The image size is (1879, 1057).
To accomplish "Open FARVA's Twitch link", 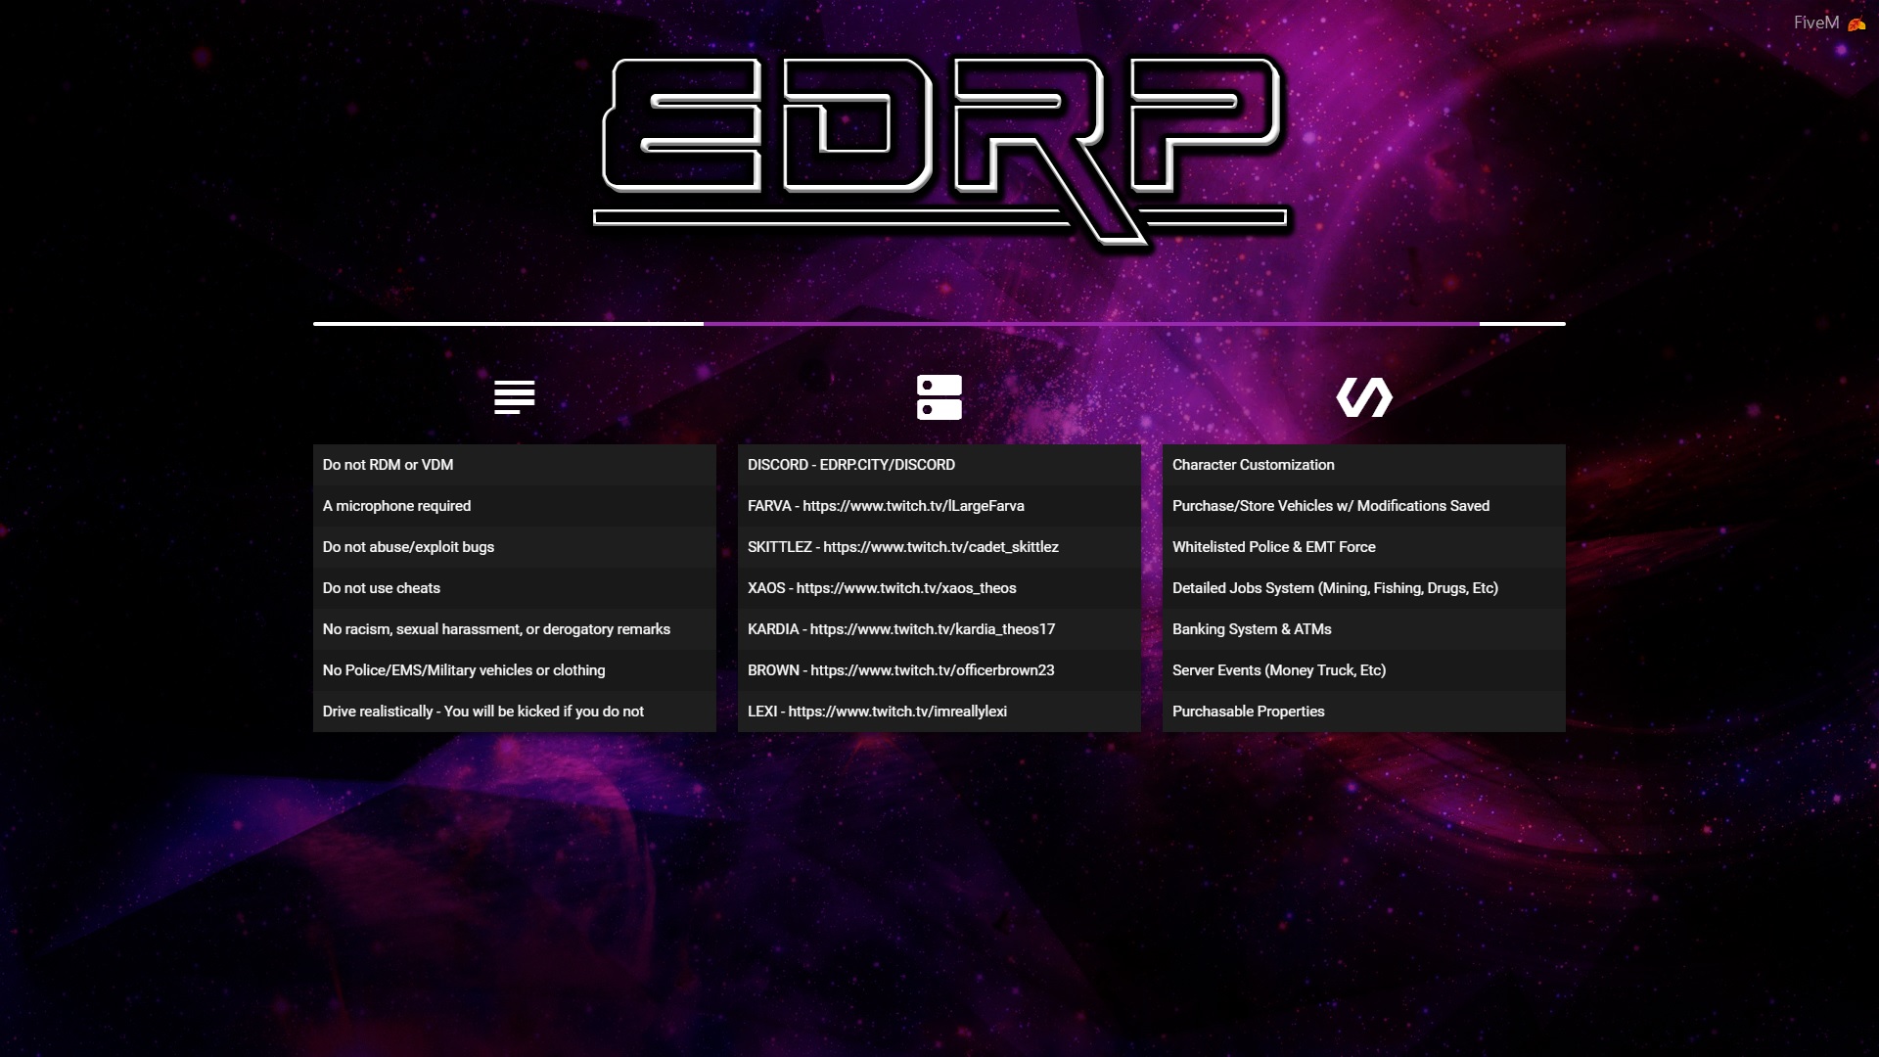I will [939, 506].
